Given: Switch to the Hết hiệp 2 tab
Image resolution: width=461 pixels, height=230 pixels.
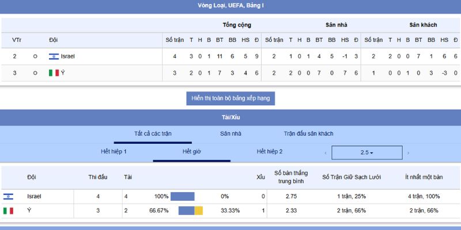Looking at the screenshot, I should tap(269, 152).
